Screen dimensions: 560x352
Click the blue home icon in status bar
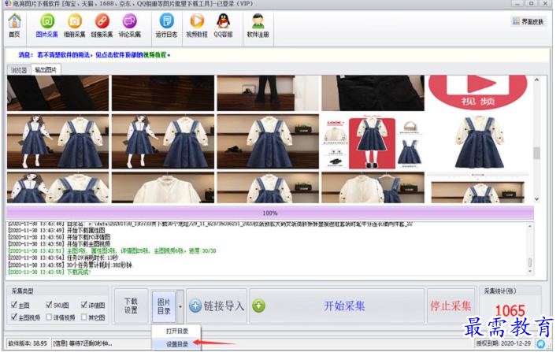coord(541,343)
